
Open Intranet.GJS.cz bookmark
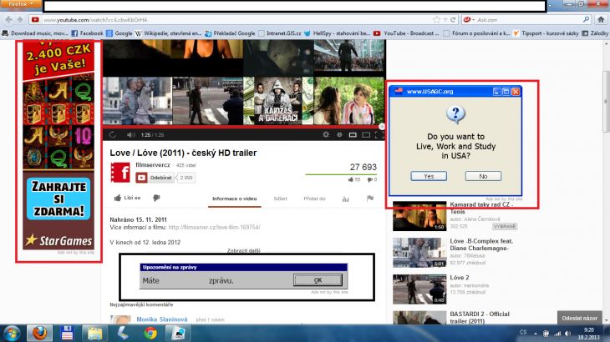click(280, 33)
